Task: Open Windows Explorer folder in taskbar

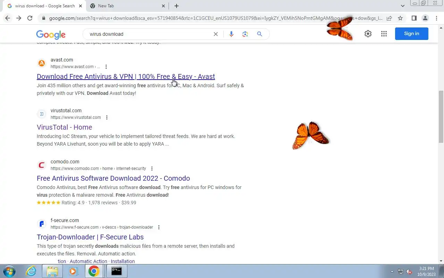Action: pyautogui.click(x=52, y=271)
